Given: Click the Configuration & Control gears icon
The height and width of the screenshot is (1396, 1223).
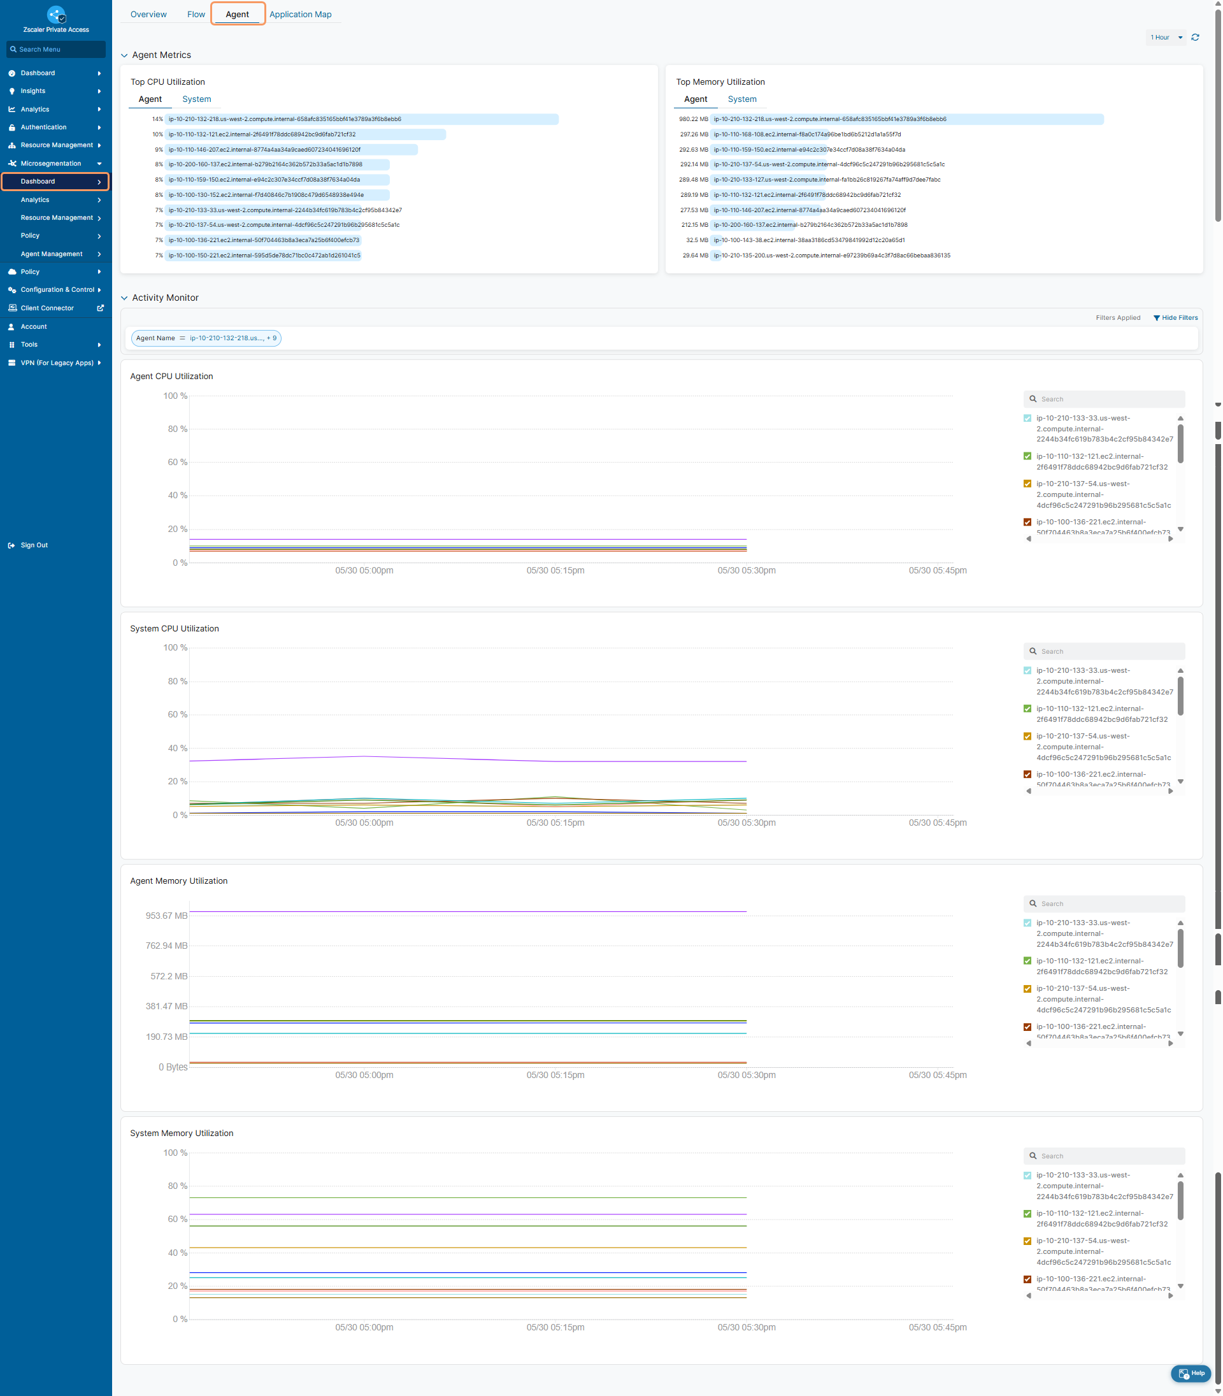Looking at the screenshot, I should (11, 290).
